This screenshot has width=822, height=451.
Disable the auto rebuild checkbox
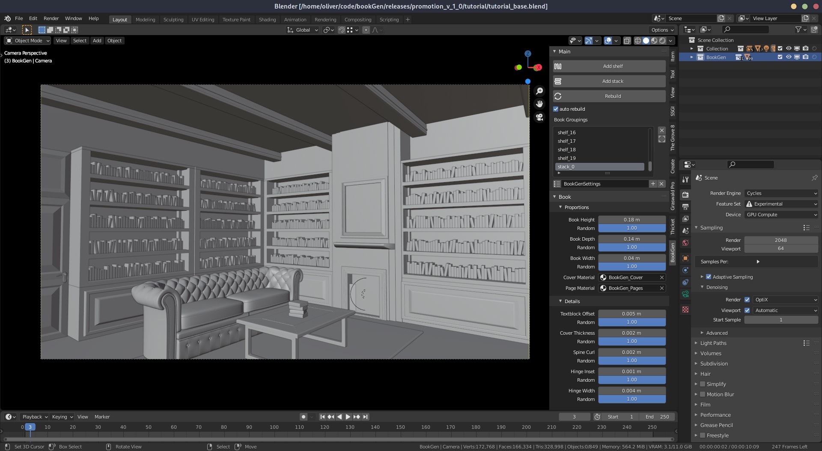click(556, 109)
